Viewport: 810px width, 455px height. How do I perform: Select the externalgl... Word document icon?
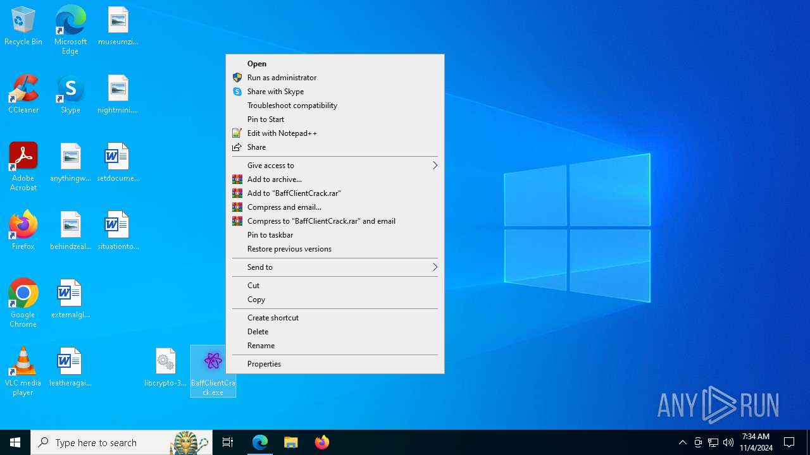click(70, 300)
